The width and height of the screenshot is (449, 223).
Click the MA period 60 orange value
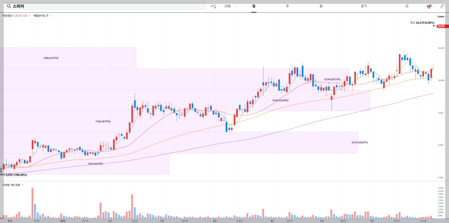20,16
